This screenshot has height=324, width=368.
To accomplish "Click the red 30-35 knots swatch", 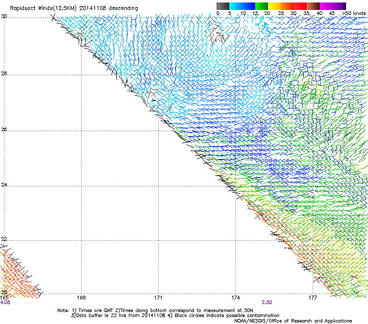I will point(300,6).
